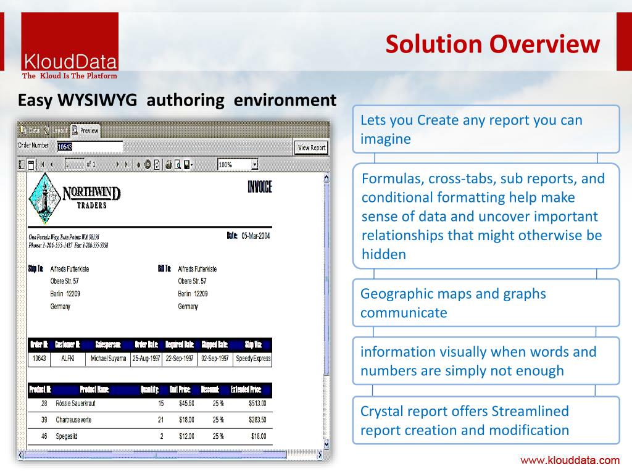Switch to the Layout tab
Image resolution: width=632 pixels, height=474 pixels.
coord(56,130)
